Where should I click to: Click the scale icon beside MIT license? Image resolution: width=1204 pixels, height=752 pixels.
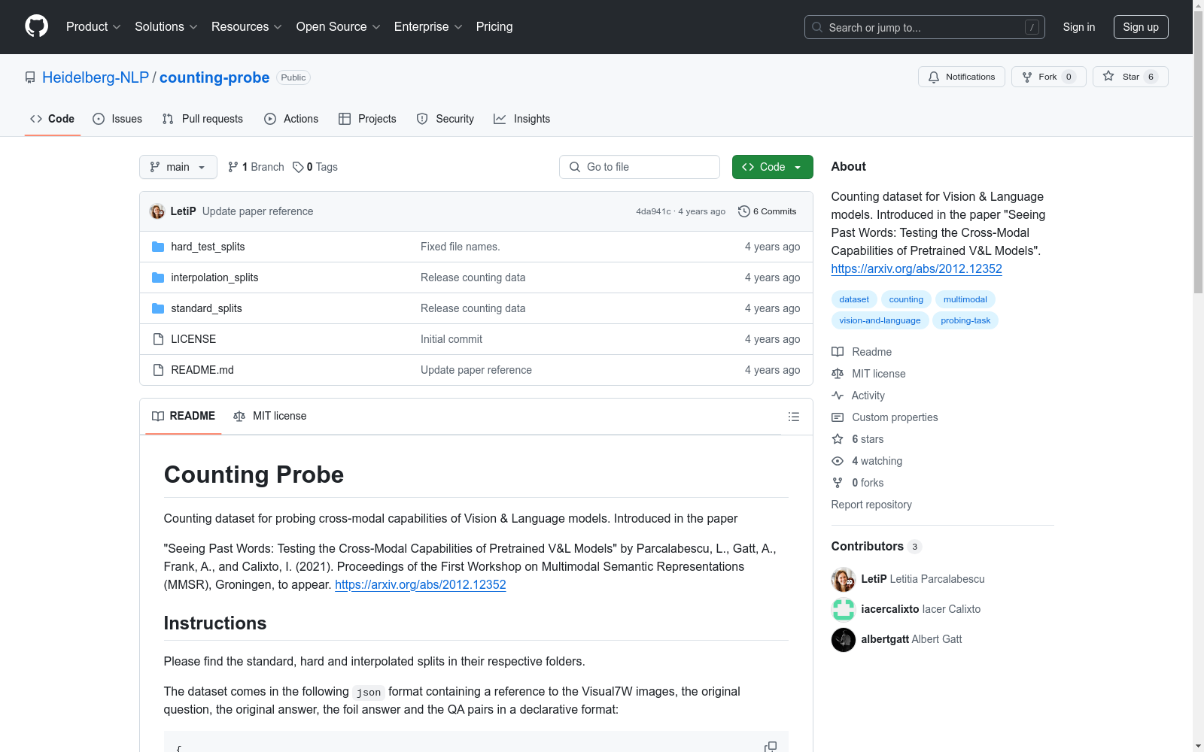tap(838, 374)
